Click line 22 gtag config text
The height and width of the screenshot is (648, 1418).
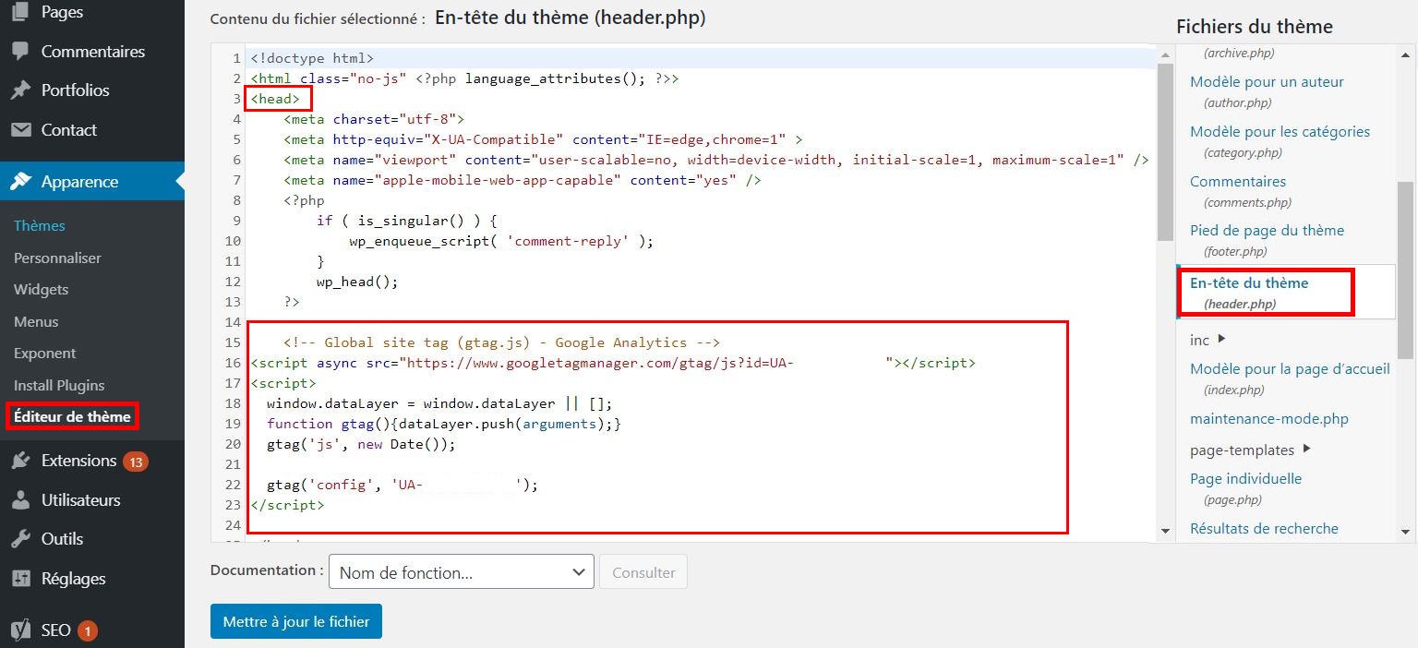click(x=402, y=485)
